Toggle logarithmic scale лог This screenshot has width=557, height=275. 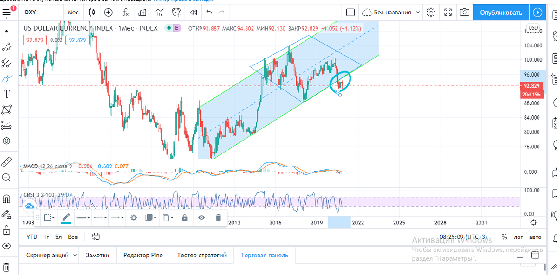518,237
